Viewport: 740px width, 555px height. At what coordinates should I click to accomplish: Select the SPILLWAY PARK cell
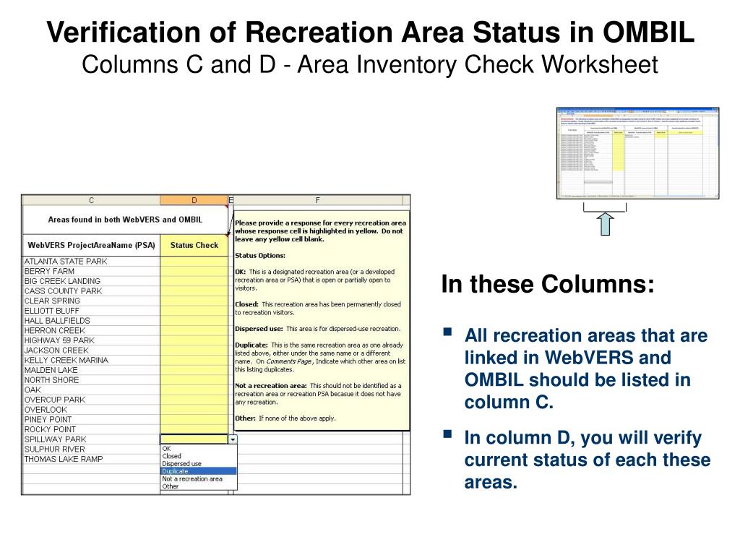point(91,439)
